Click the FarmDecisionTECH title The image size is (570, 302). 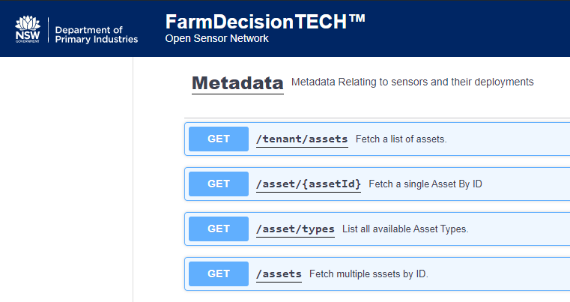point(265,22)
